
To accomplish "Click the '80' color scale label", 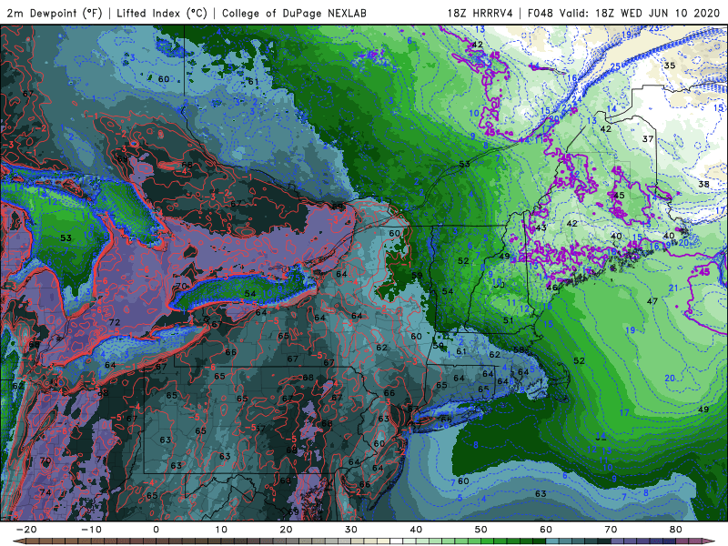I will point(676,530).
